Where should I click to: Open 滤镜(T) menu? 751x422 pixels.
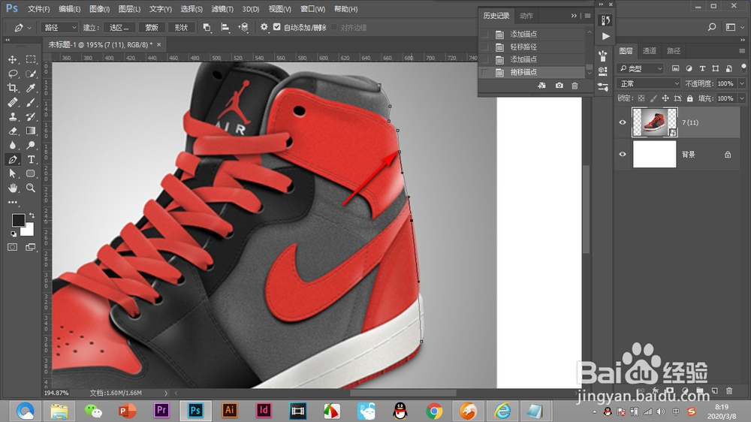click(222, 9)
